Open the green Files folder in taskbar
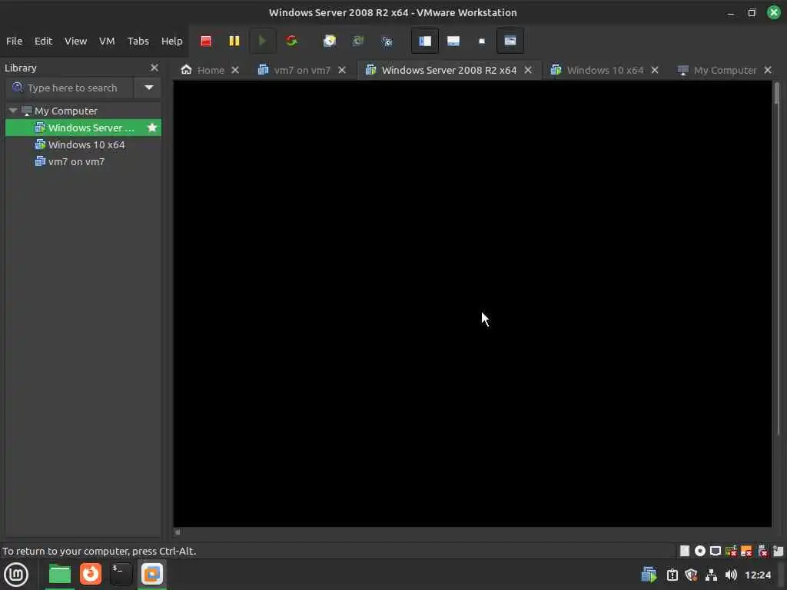 tap(60, 575)
